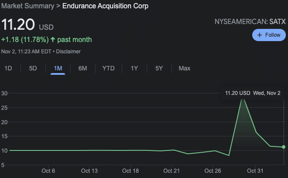Select the Max range tab
This screenshot has width=288, height=178.
[x=185, y=68]
